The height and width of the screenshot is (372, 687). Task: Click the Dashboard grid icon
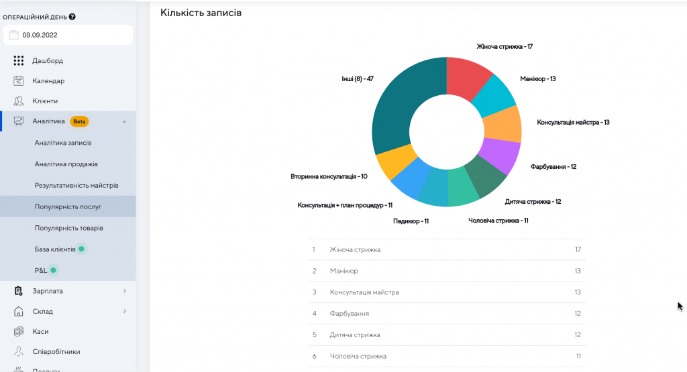pos(19,61)
